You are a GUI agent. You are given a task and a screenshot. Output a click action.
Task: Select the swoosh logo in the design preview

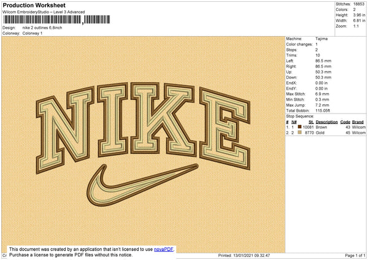click(x=143, y=185)
